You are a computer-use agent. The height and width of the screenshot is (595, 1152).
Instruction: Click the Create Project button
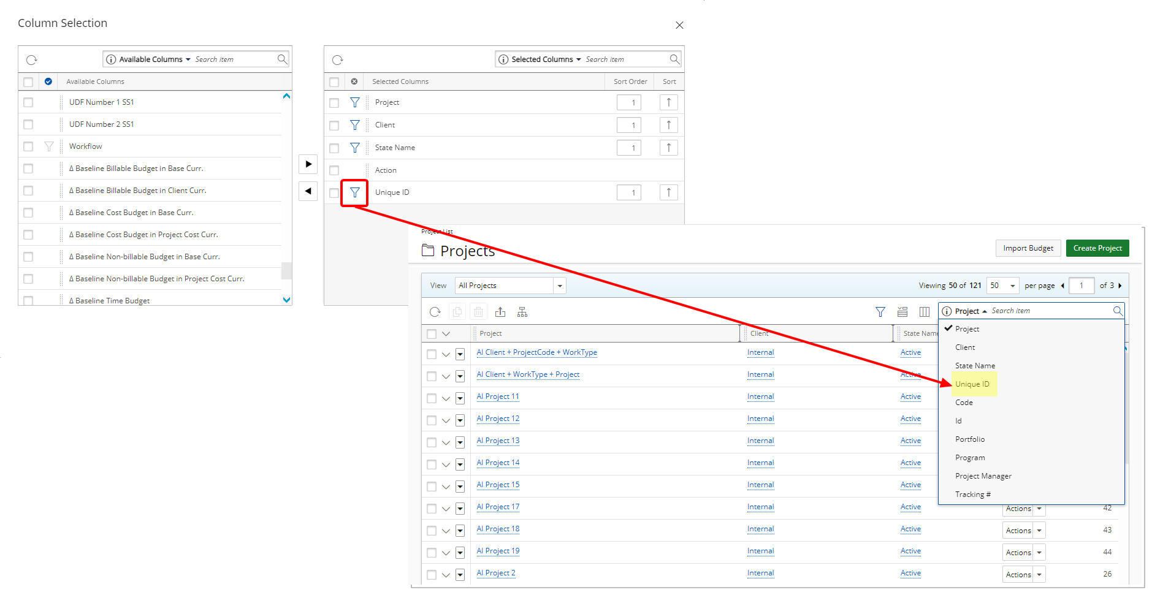point(1097,248)
